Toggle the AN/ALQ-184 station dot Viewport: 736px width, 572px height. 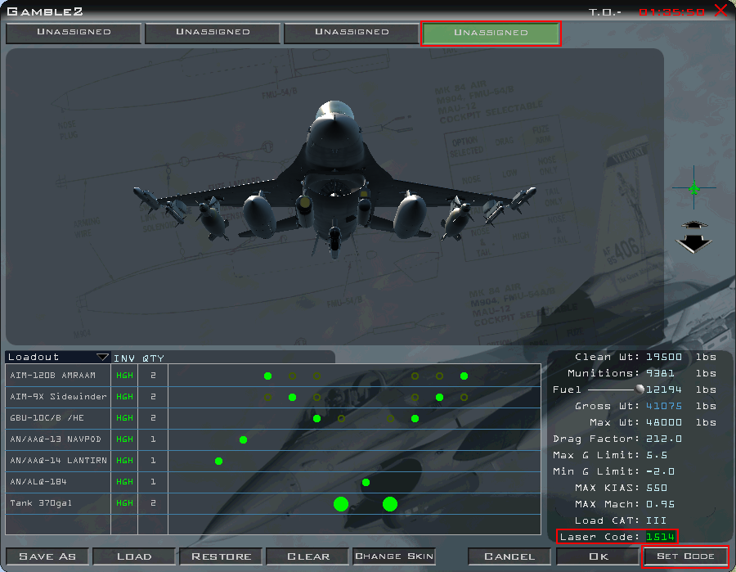point(365,482)
